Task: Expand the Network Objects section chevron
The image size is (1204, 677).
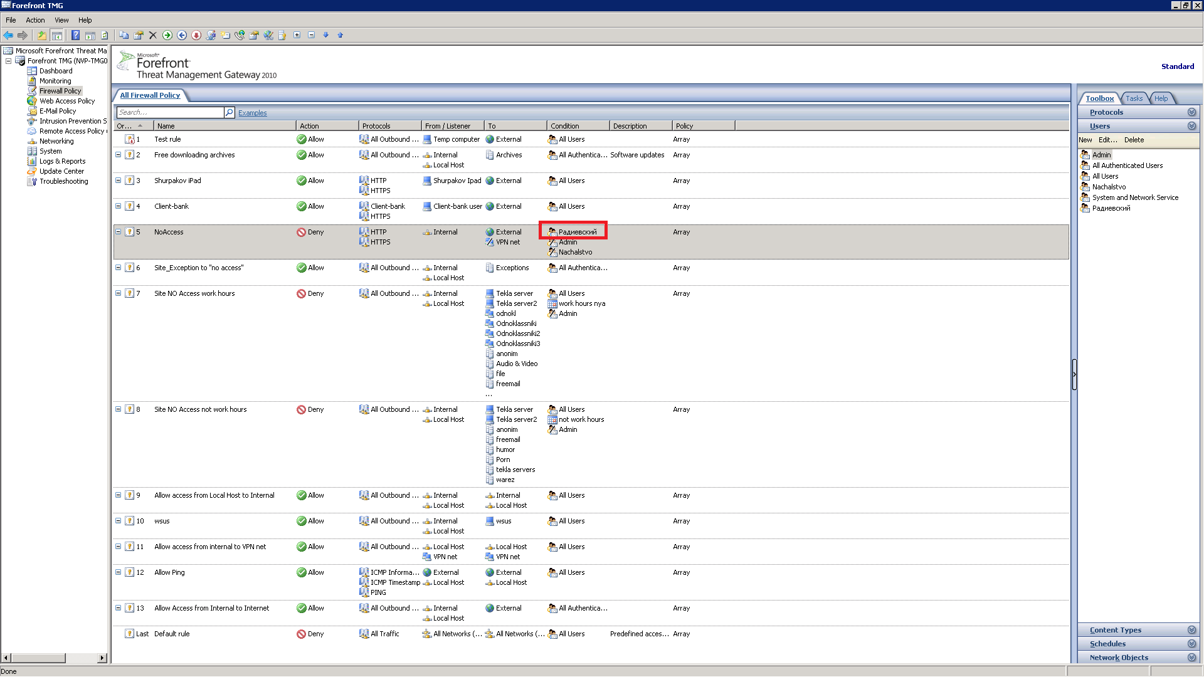Action: 1191,658
